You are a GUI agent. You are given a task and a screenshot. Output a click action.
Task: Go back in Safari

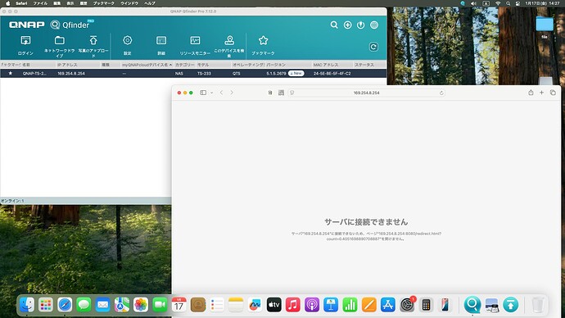tap(221, 93)
